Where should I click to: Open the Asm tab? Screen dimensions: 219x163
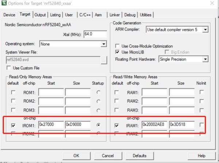[x=98, y=15]
